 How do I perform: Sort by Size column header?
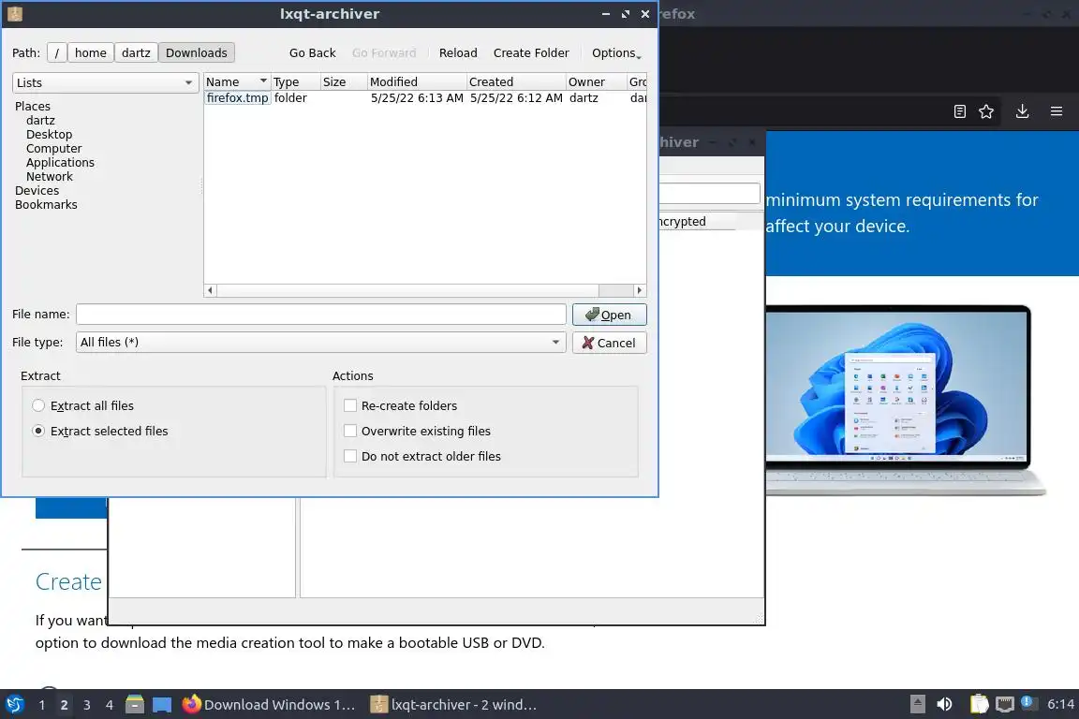[344, 81]
